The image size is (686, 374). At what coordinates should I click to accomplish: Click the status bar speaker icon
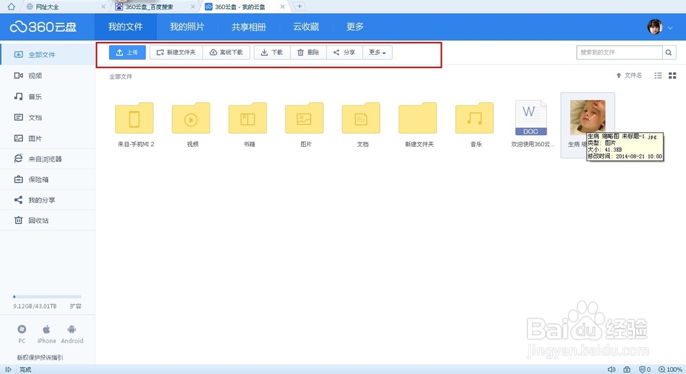pyautogui.click(x=612, y=370)
